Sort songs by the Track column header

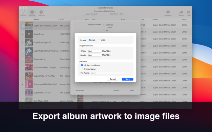(x=87, y=20)
